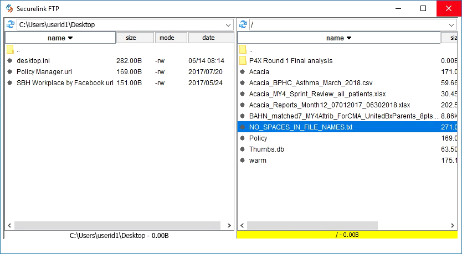462x254 pixels.
Task: Expand the remote path dropdown
Action: pos(452,25)
